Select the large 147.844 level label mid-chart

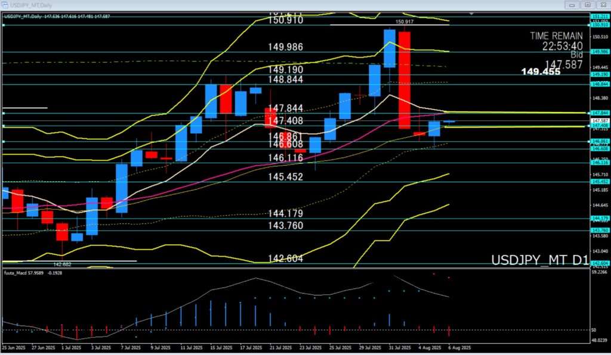coord(285,108)
